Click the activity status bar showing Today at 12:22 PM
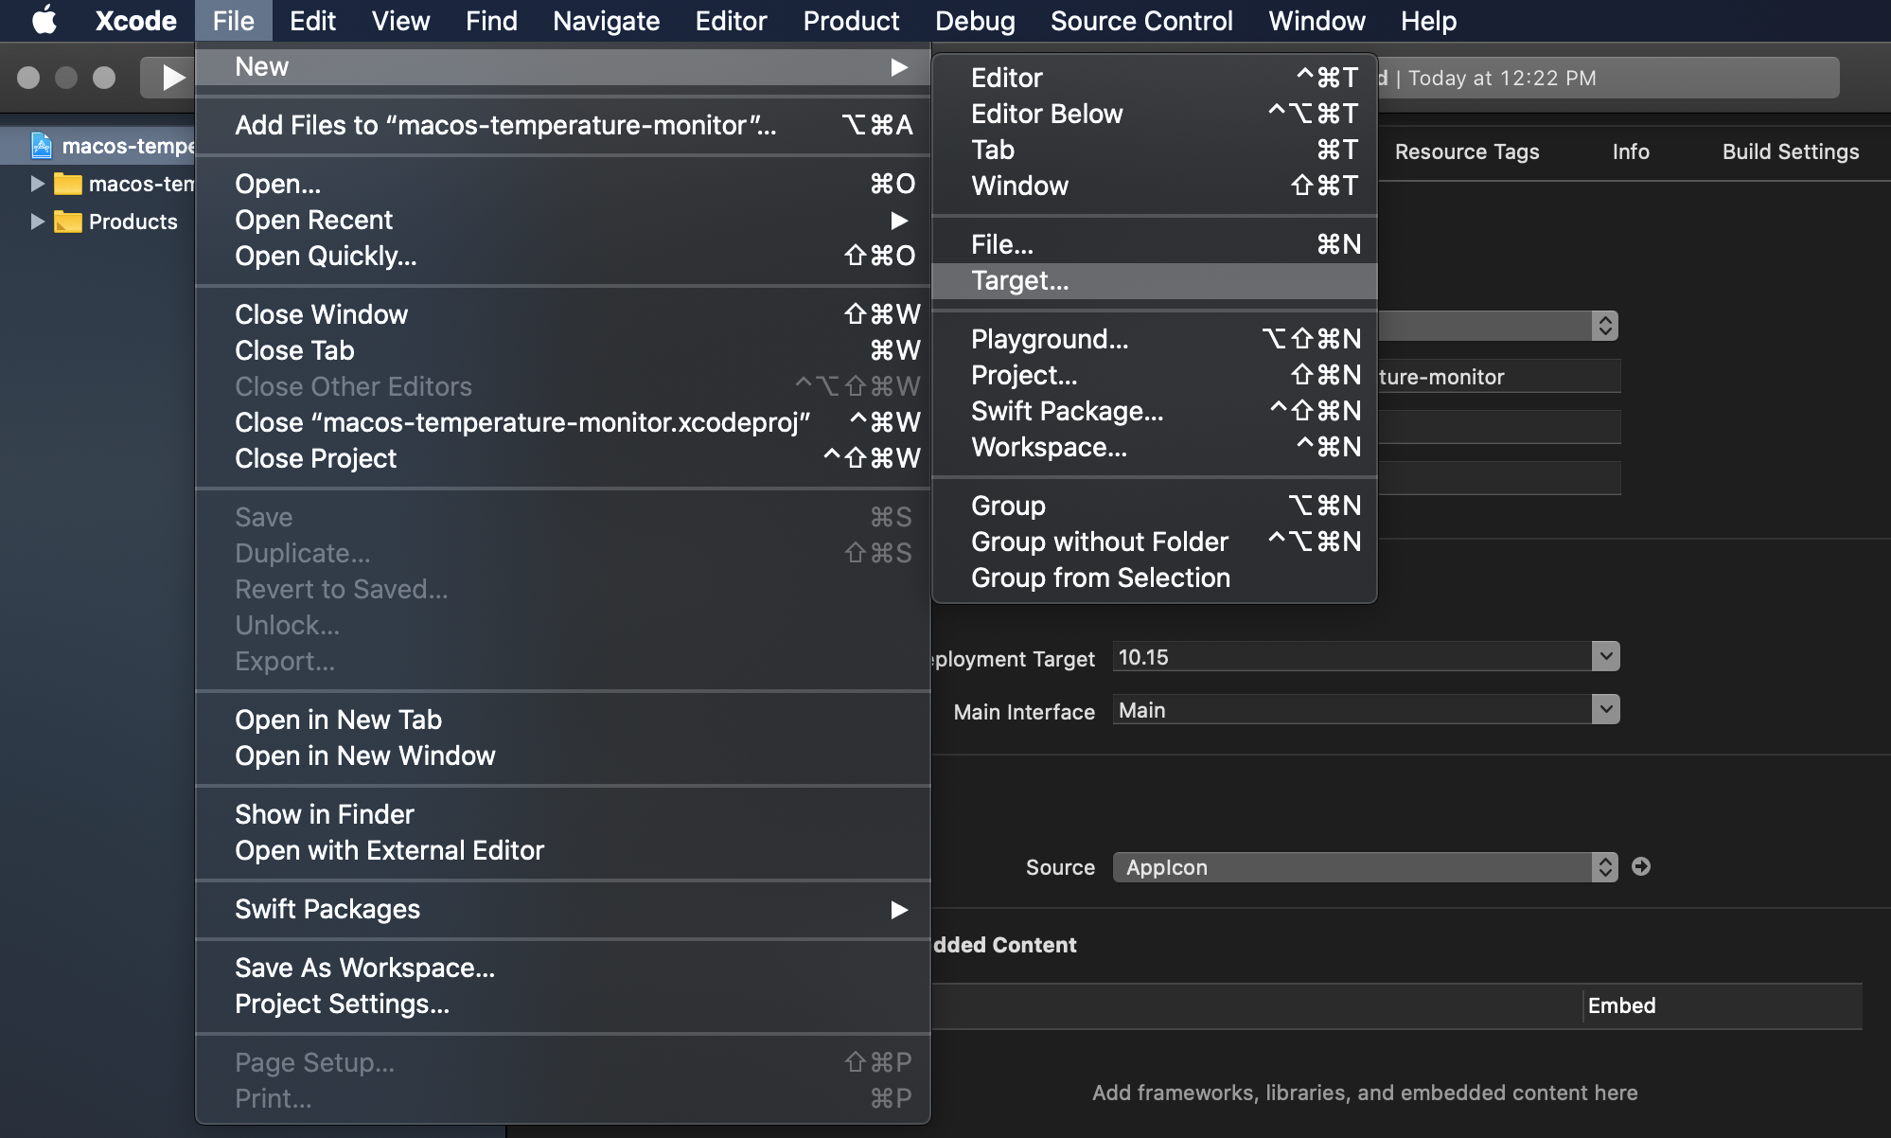The image size is (1891, 1138). 1608,78
